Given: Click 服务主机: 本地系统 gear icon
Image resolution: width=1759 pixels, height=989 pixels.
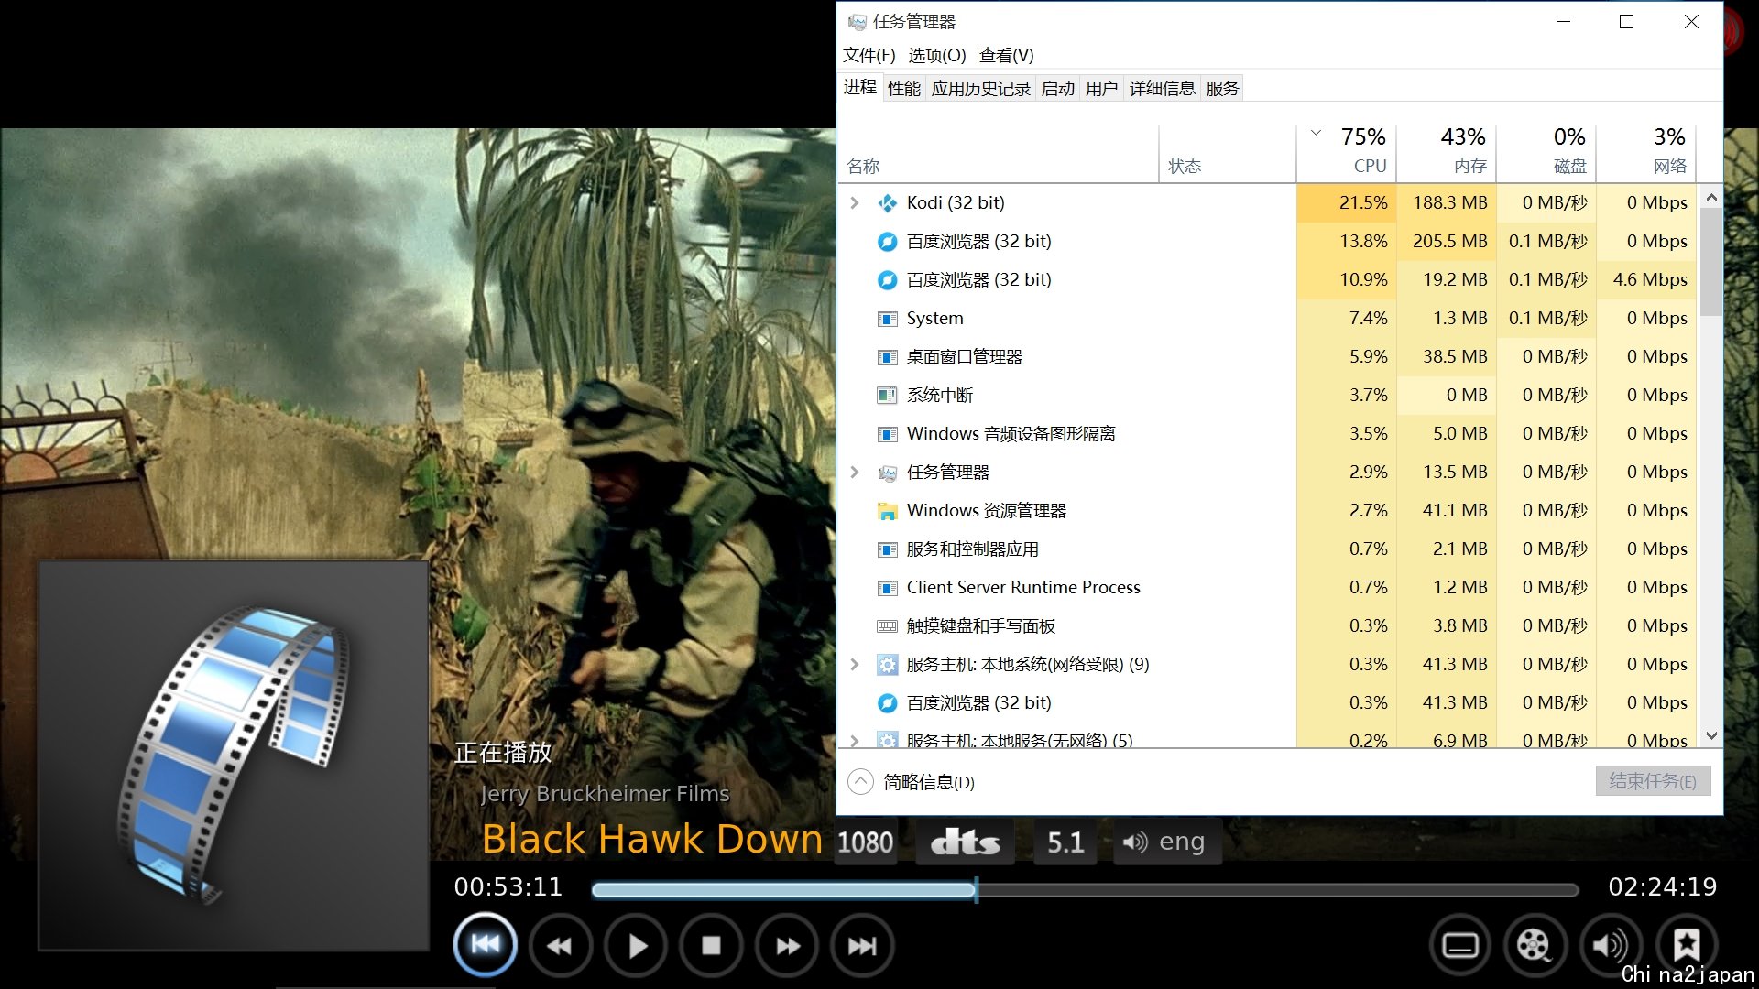Looking at the screenshot, I should [x=887, y=665].
